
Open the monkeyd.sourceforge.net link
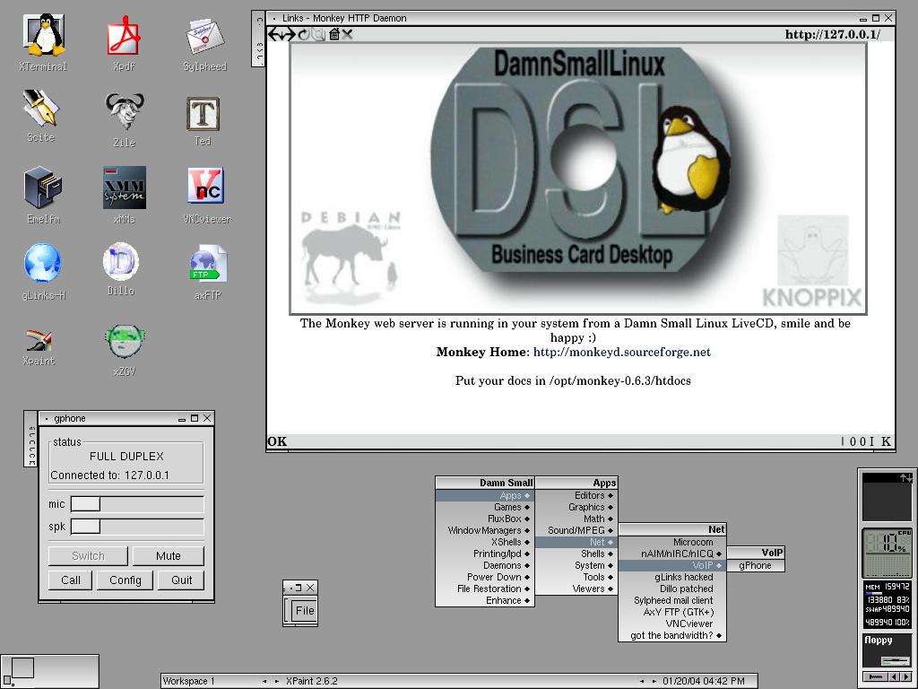coord(622,352)
